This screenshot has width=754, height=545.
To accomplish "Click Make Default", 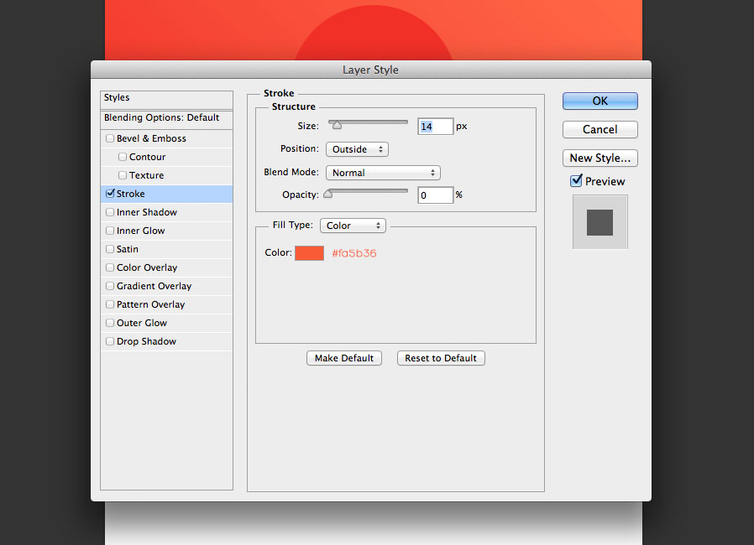I will [343, 358].
